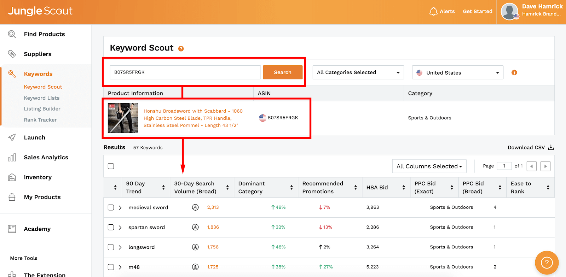Viewport: 566px width, 277px height.
Task: Toggle the select-all keywords checkbox
Action: (x=111, y=166)
